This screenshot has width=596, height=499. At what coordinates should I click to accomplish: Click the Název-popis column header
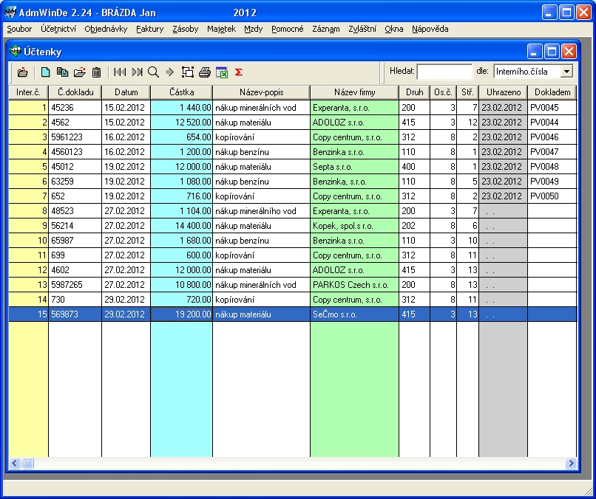point(262,92)
